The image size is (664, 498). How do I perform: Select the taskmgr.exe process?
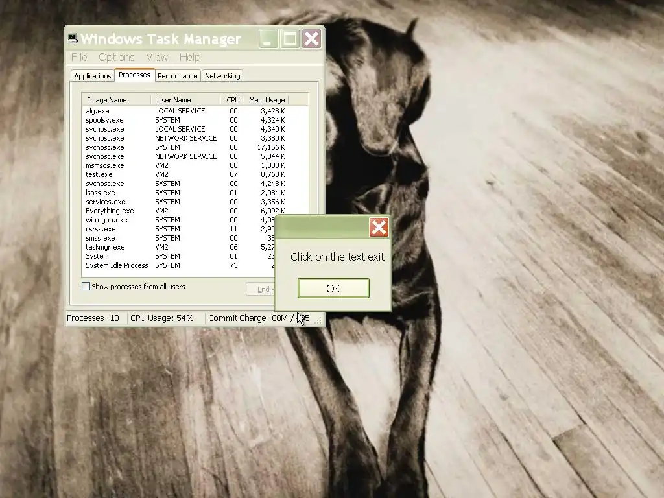click(179, 247)
